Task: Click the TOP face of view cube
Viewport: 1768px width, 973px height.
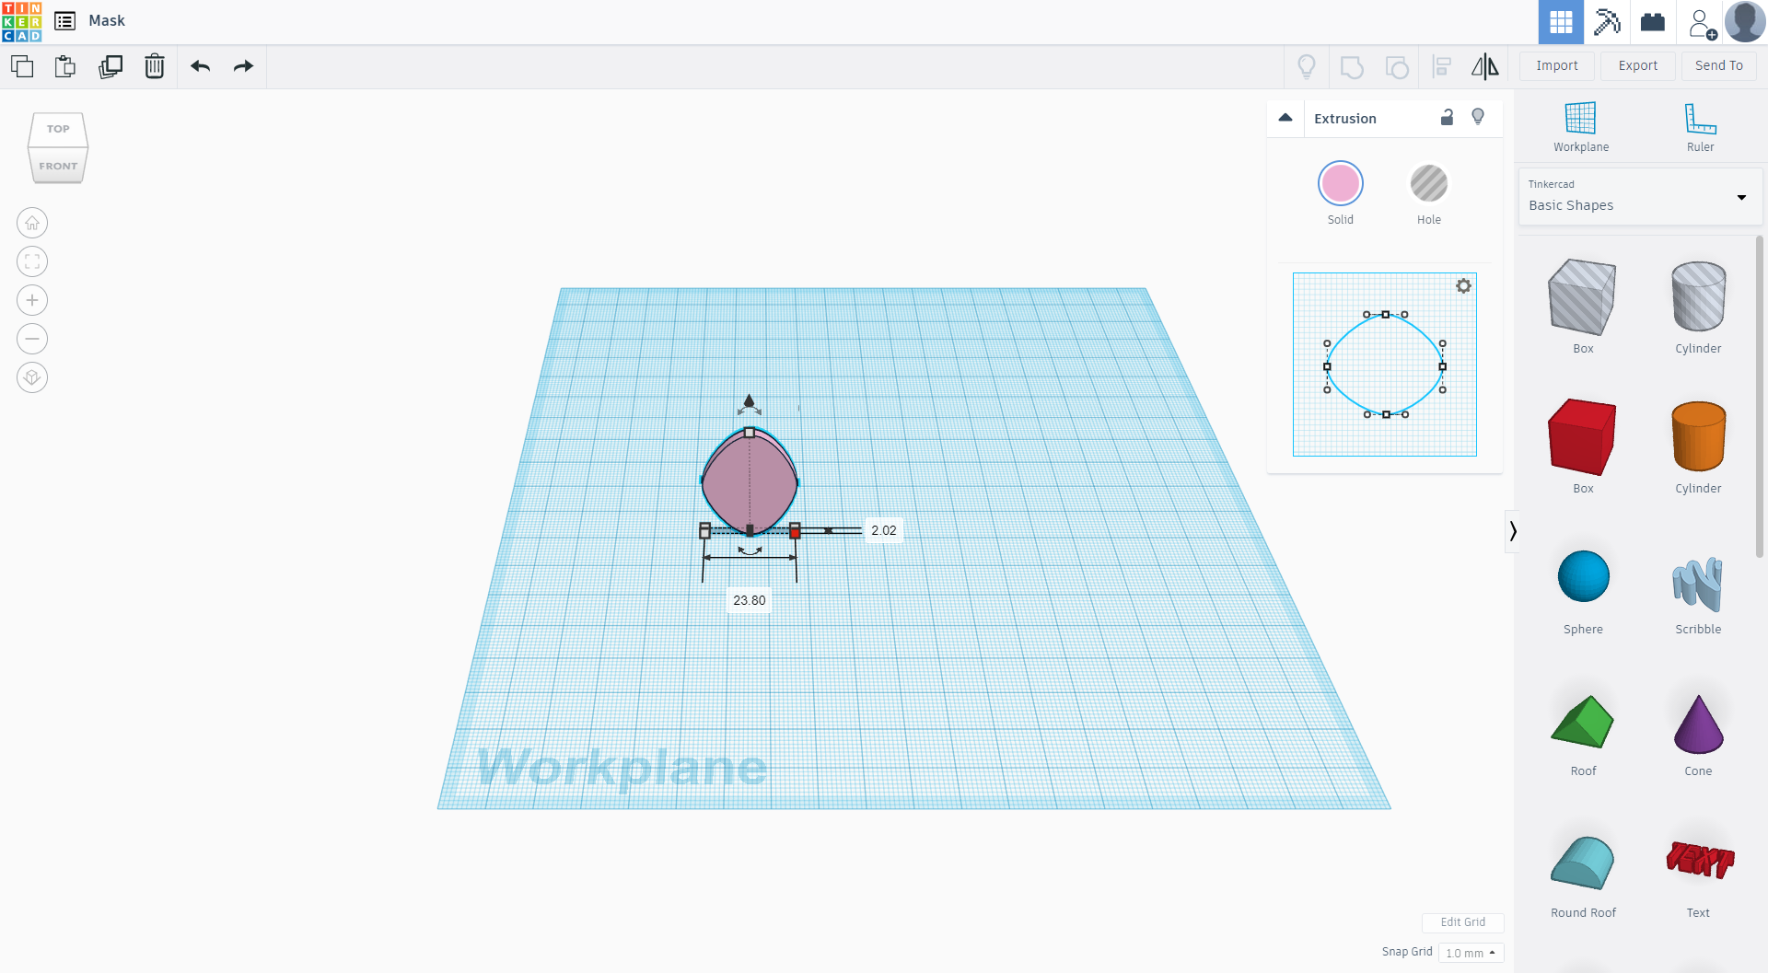Action: click(58, 129)
